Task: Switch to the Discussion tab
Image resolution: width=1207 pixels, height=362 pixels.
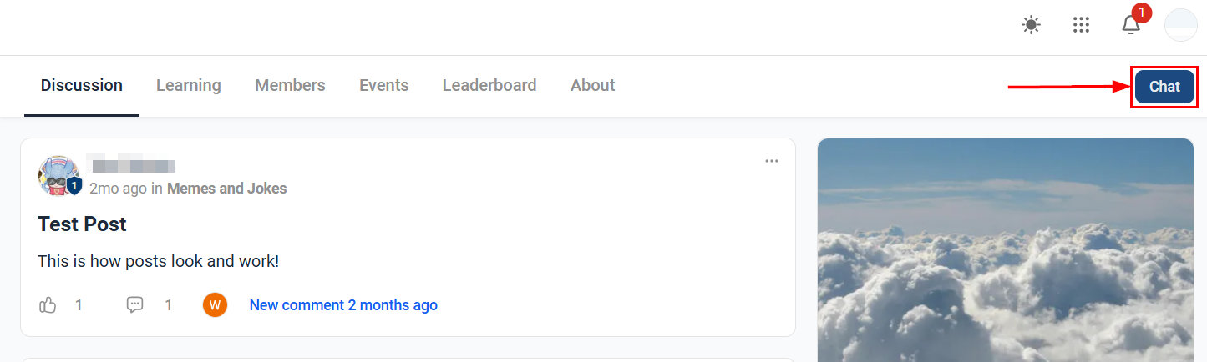Action: 82,85
